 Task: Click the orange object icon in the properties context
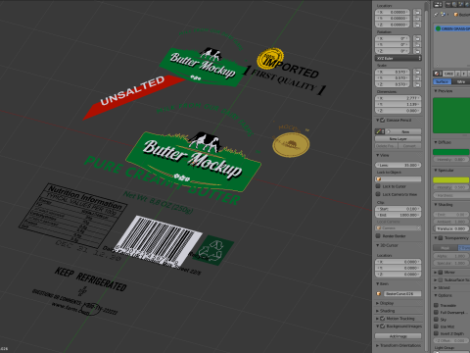pos(456,15)
